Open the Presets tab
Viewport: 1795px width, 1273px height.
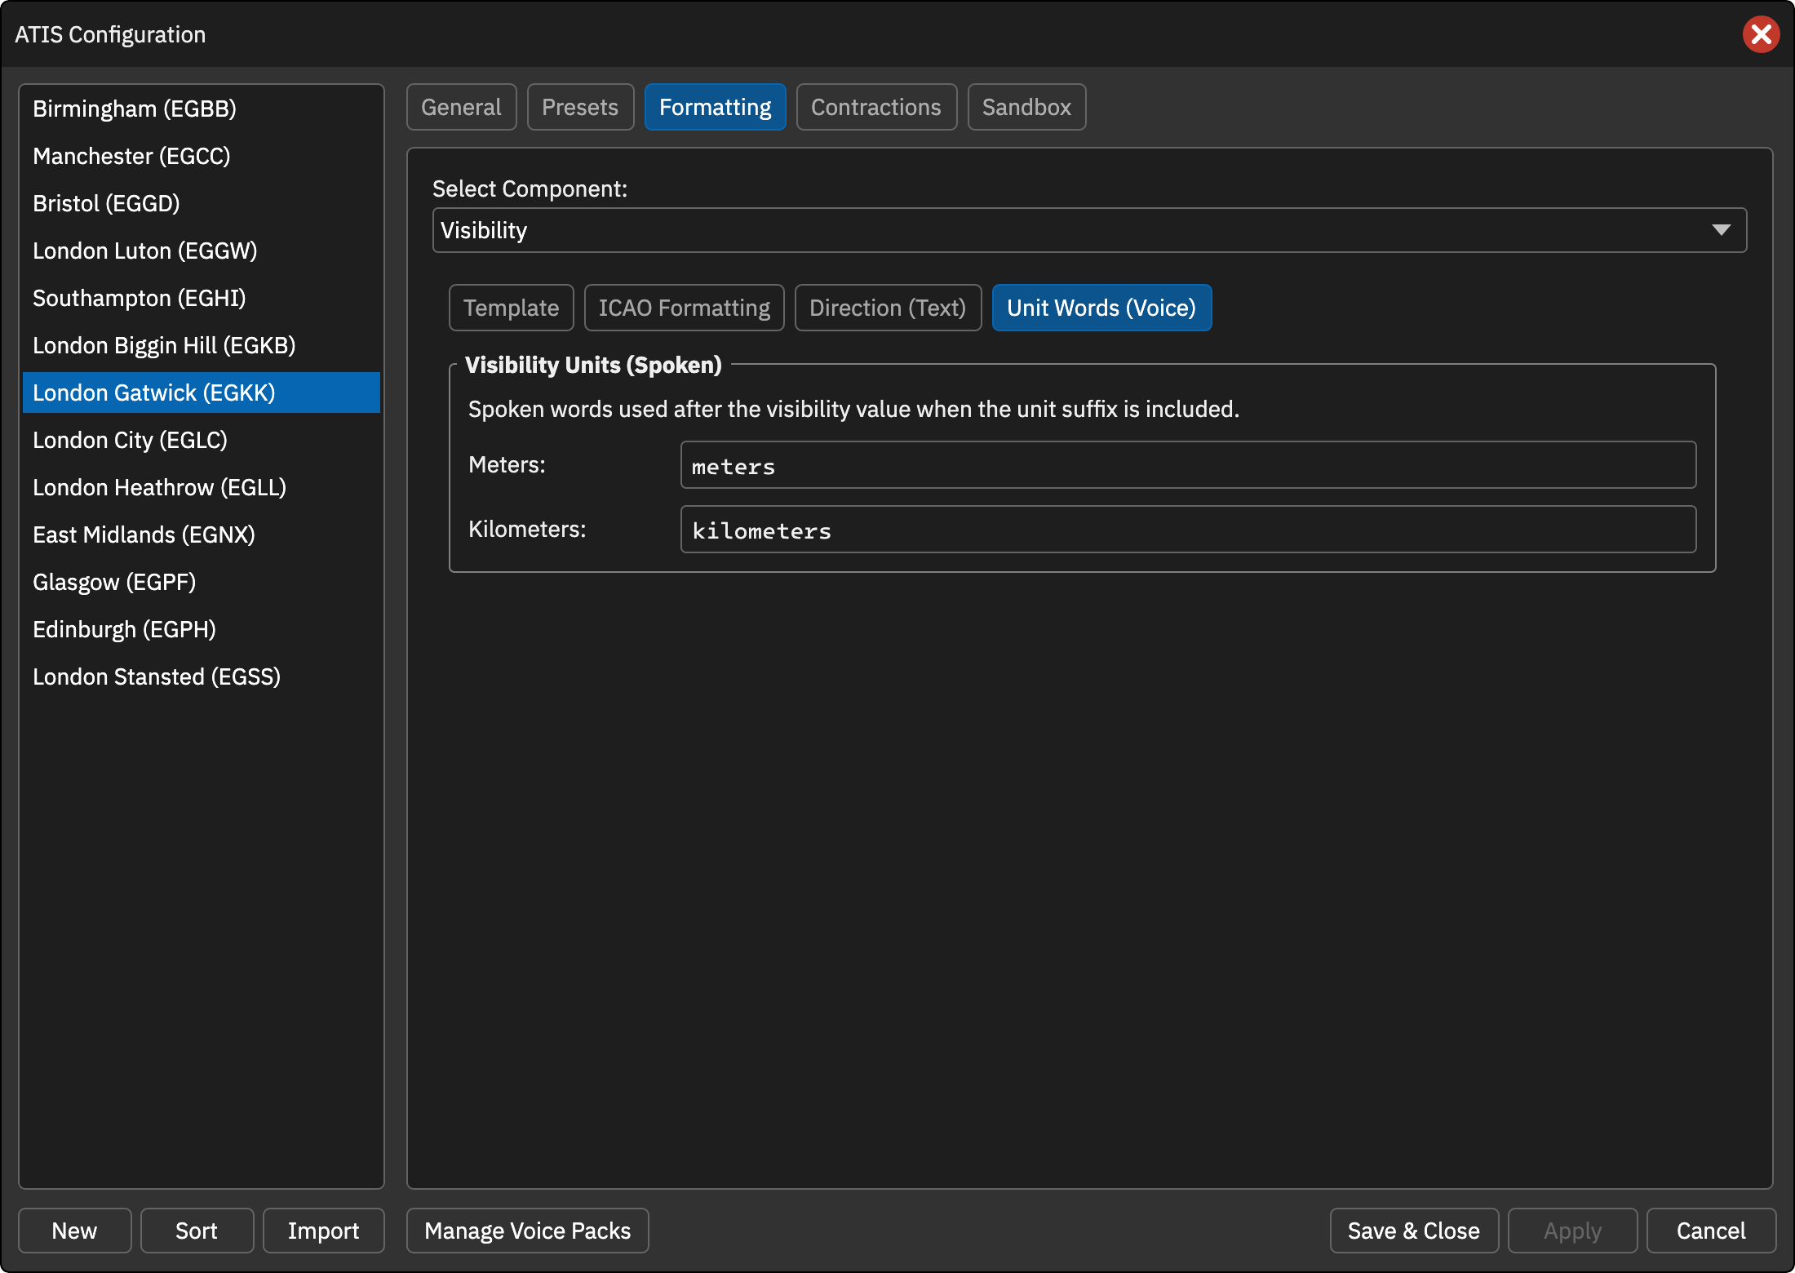click(x=580, y=107)
